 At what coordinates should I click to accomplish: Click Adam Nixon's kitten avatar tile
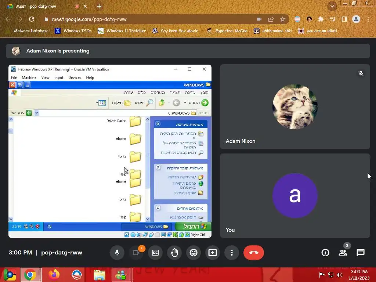tap(295, 106)
